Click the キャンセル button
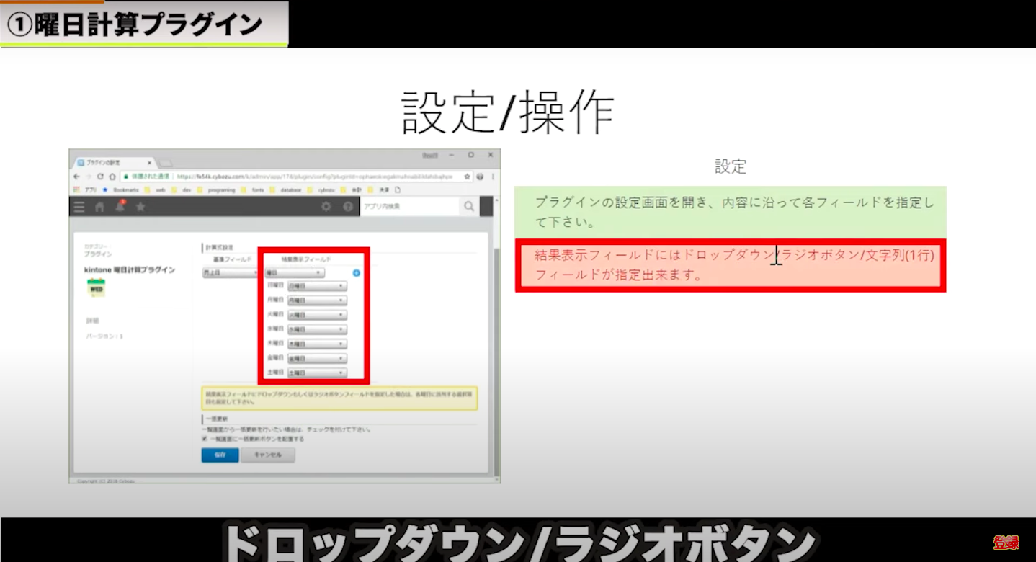The height and width of the screenshot is (562, 1036). click(267, 455)
